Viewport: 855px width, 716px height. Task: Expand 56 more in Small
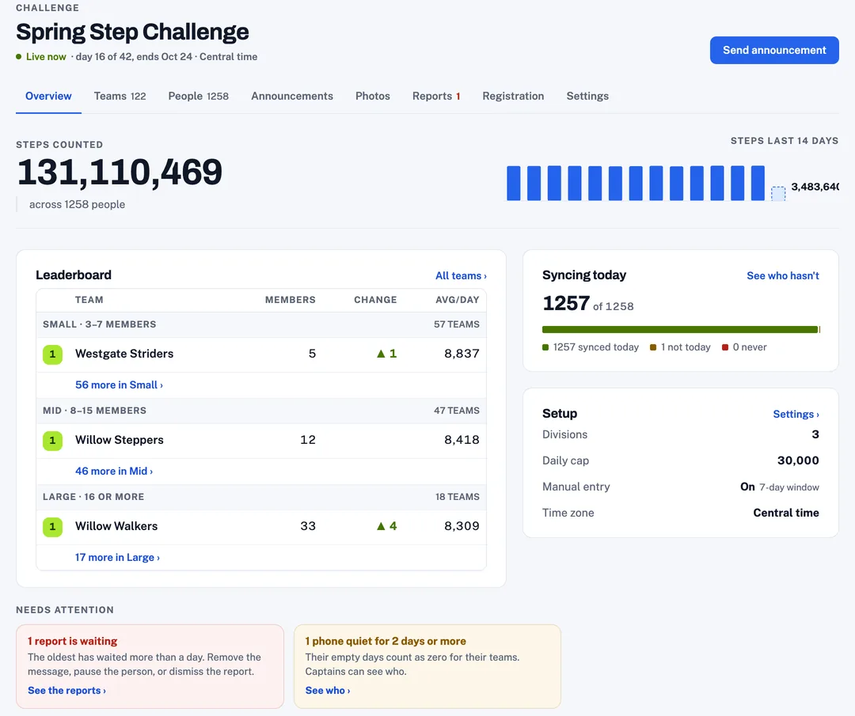(119, 385)
